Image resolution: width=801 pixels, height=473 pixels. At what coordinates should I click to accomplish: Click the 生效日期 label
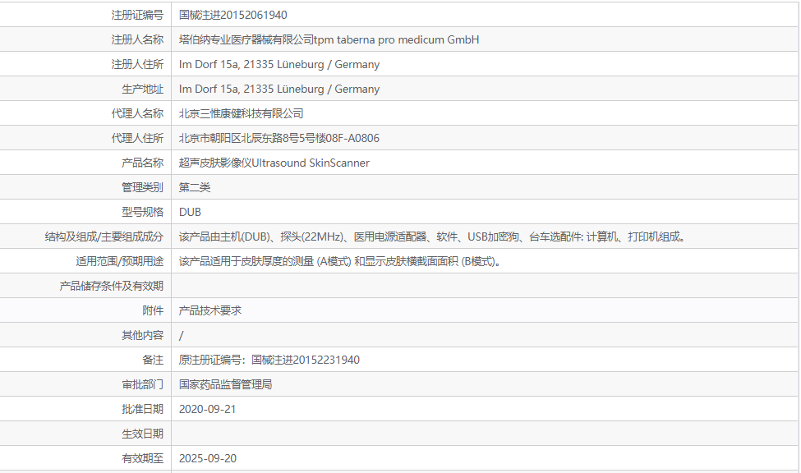pos(142,433)
